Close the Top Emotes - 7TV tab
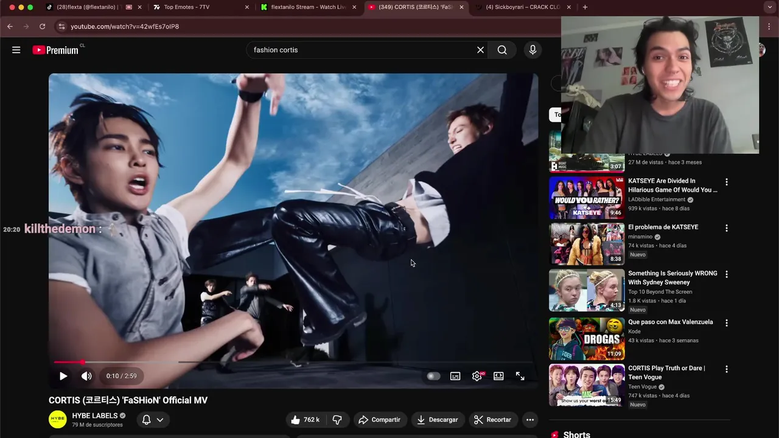Screen dimensions: 779x438 pos(246,7)
